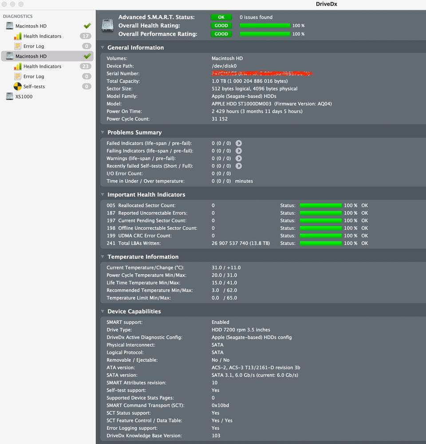Collapse the Problems Summary section
The height and width of the screenshot is (444, 426).
point(103,132)
